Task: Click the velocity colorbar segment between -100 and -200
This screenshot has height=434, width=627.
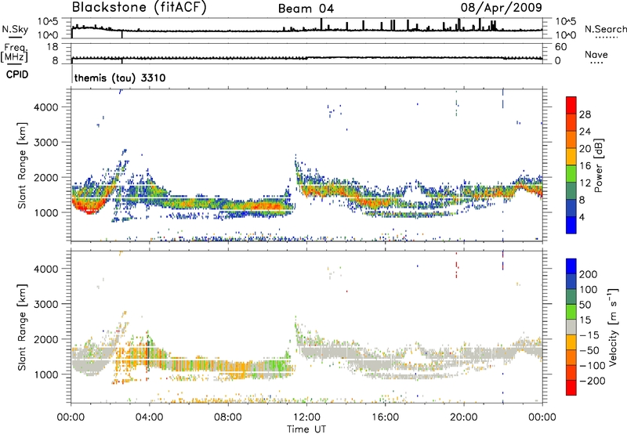Action: click(x=571, y=372)
